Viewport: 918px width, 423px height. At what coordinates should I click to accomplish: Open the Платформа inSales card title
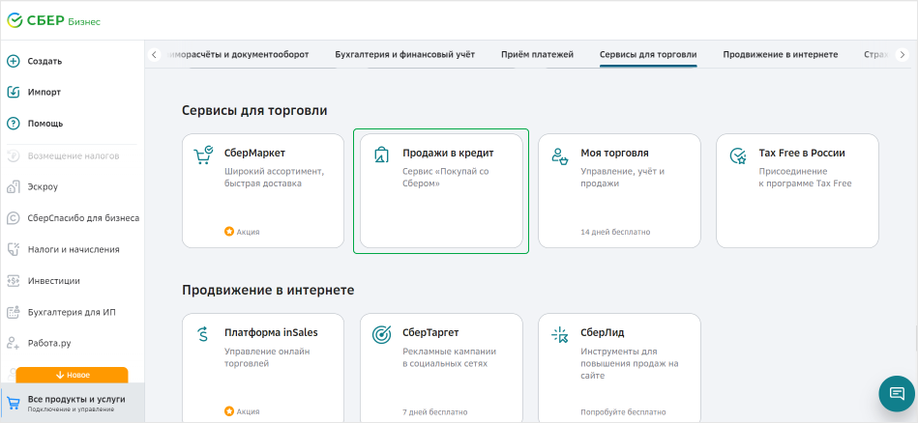click(x=271, y=332)
